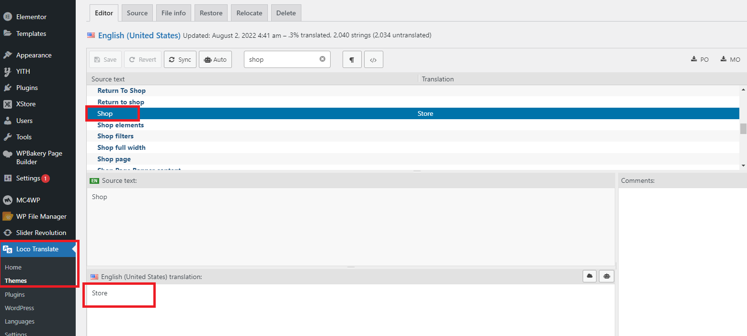Click the robot auto-translate icon in translation panel
Viewport: 747px width, 336px height.
point(607,276)
